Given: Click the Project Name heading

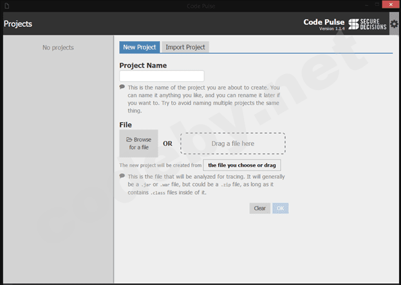Looking at the screenshot, I should pos(143,66).
